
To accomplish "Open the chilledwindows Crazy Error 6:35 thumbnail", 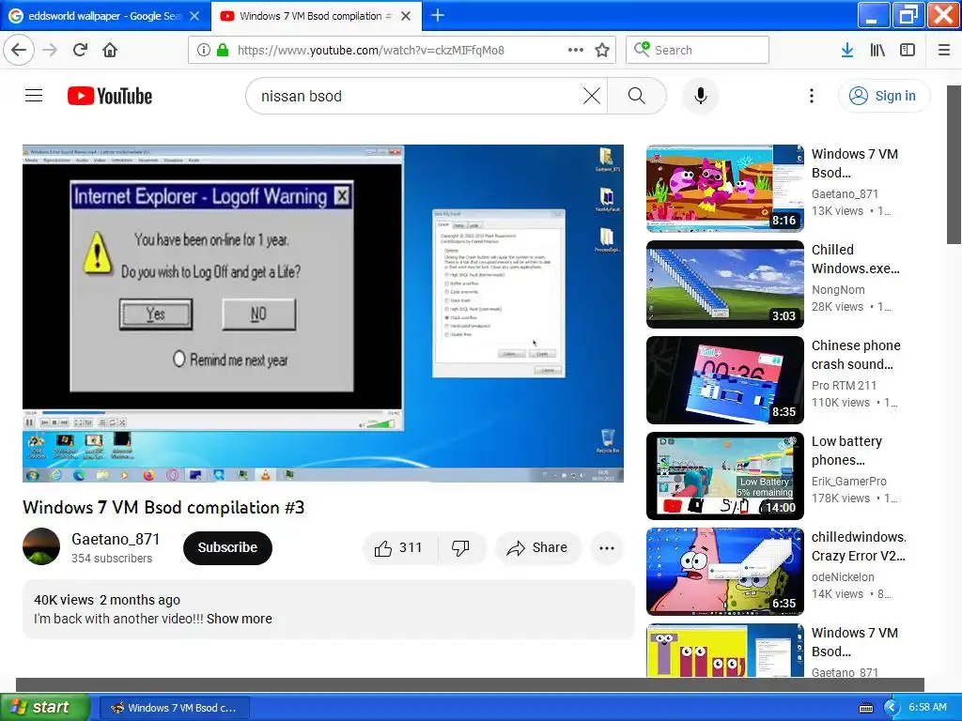I will tap(724, 572).
